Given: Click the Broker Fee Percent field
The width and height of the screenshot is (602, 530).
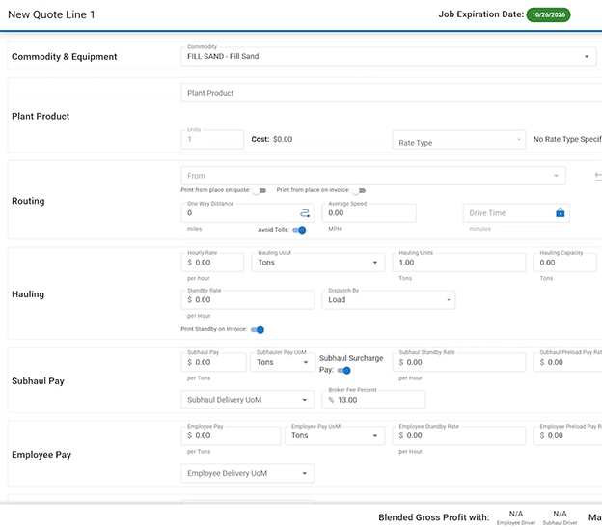Looking at the screenshot, I should pyautogui.click(x=373, y=400).
